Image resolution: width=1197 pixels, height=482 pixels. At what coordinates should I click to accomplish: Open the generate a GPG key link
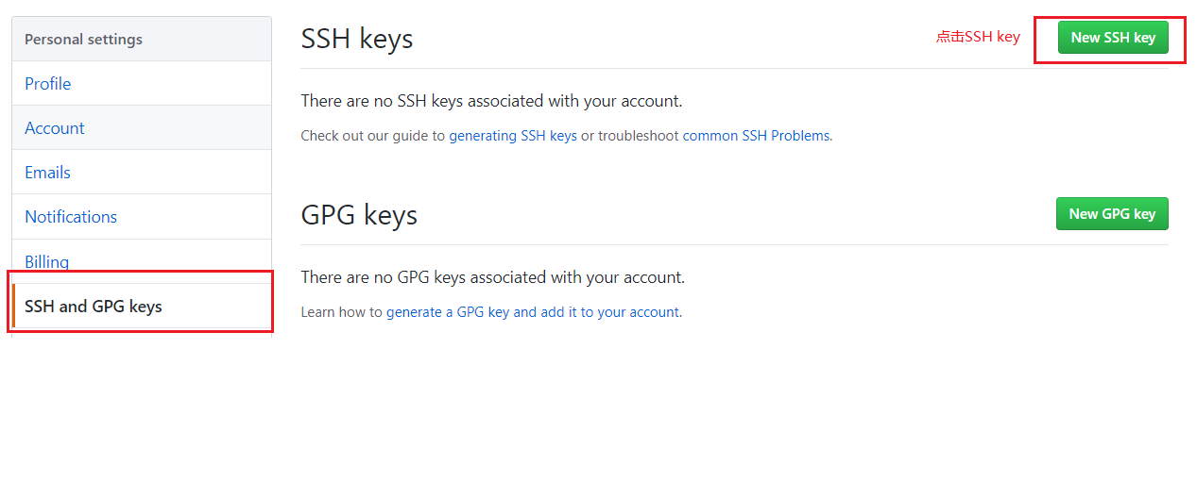tap(533, 312)
